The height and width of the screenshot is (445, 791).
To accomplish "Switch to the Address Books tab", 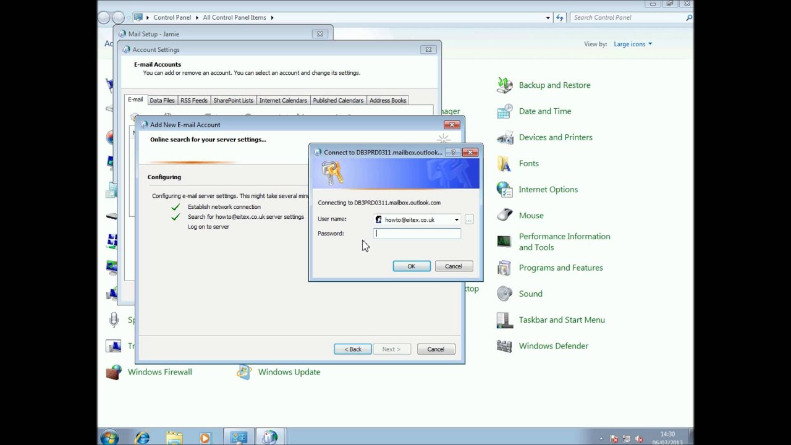I will (387, 100).
